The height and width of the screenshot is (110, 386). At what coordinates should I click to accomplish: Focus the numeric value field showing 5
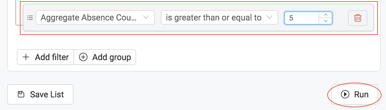click(302, 18)
